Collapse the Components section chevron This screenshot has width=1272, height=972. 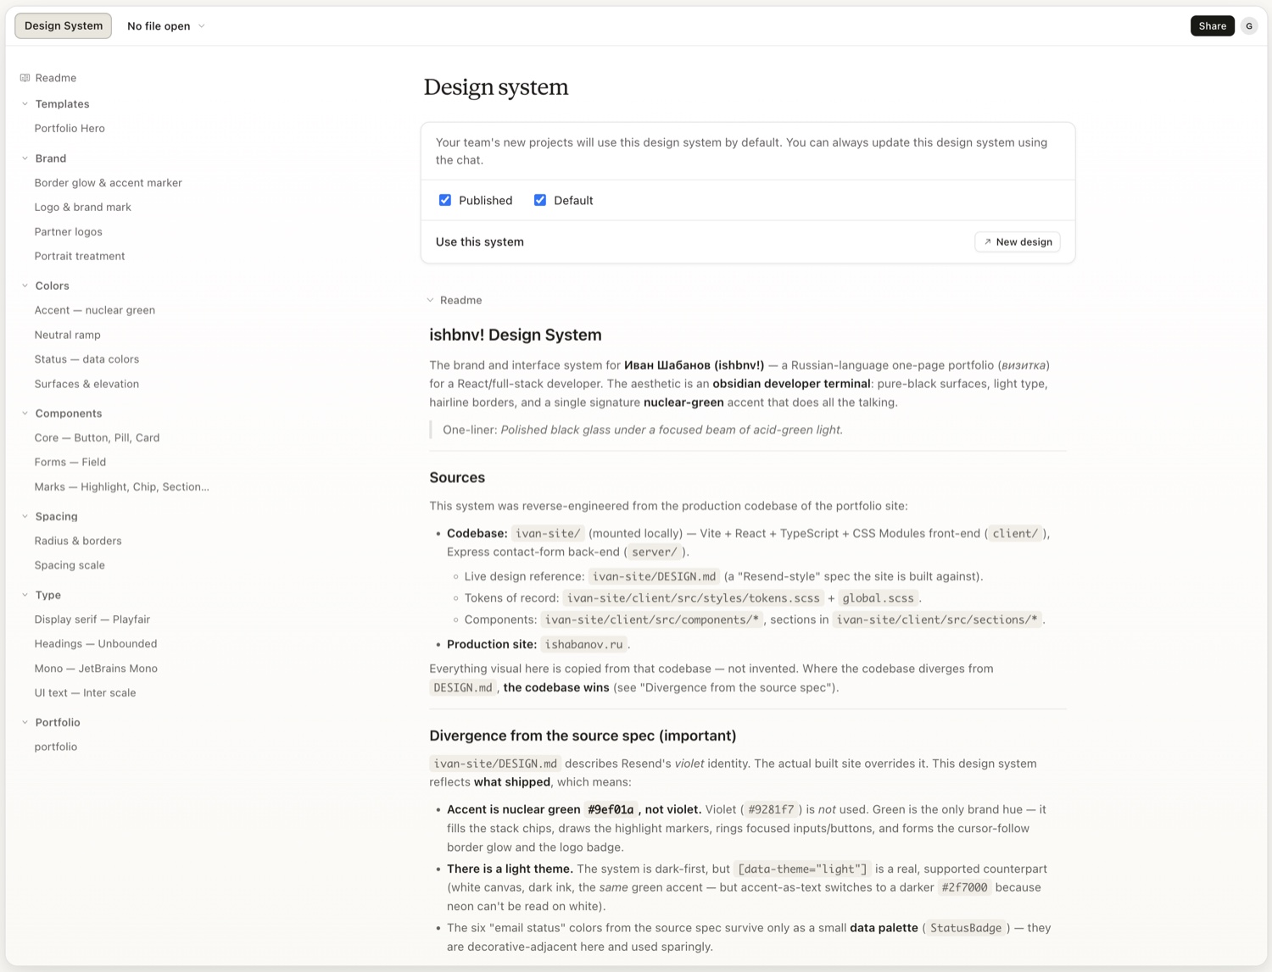25,414
